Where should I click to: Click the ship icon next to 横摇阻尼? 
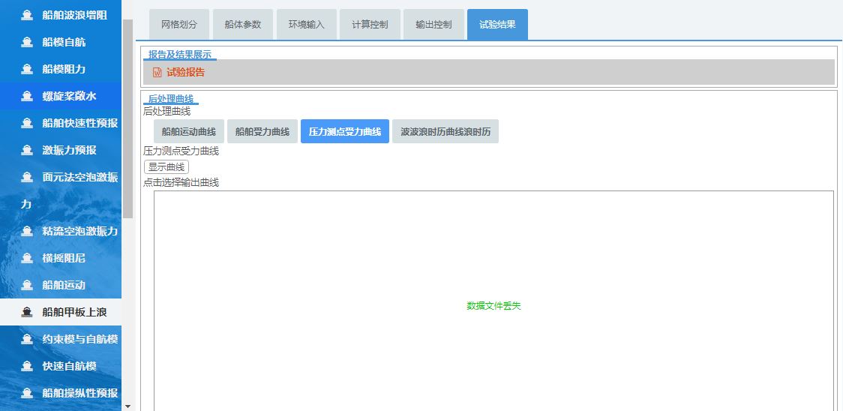(27, 258)
